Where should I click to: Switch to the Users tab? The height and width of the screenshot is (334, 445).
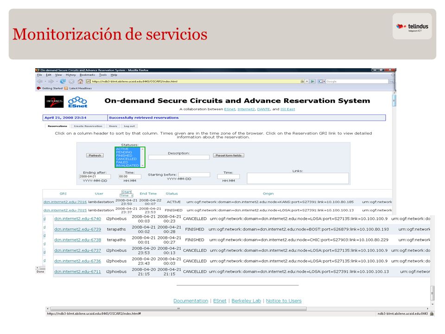tap(113, 126)
